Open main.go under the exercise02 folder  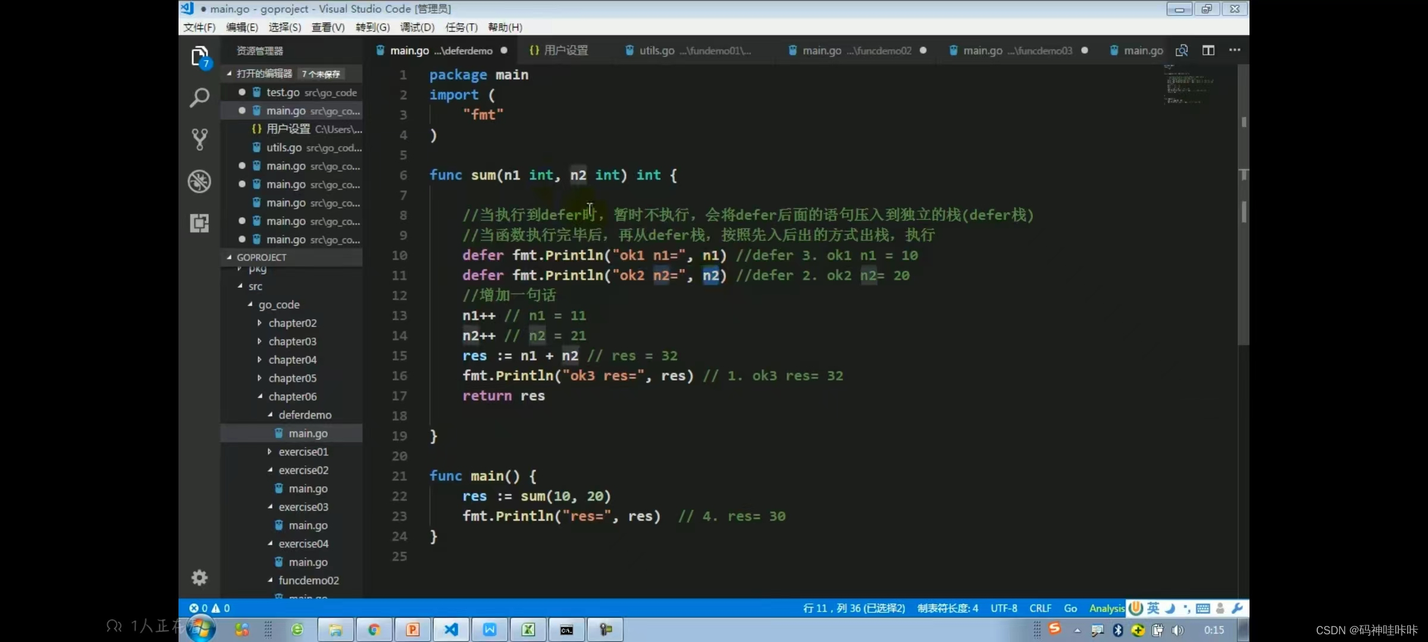coord(292,489)
